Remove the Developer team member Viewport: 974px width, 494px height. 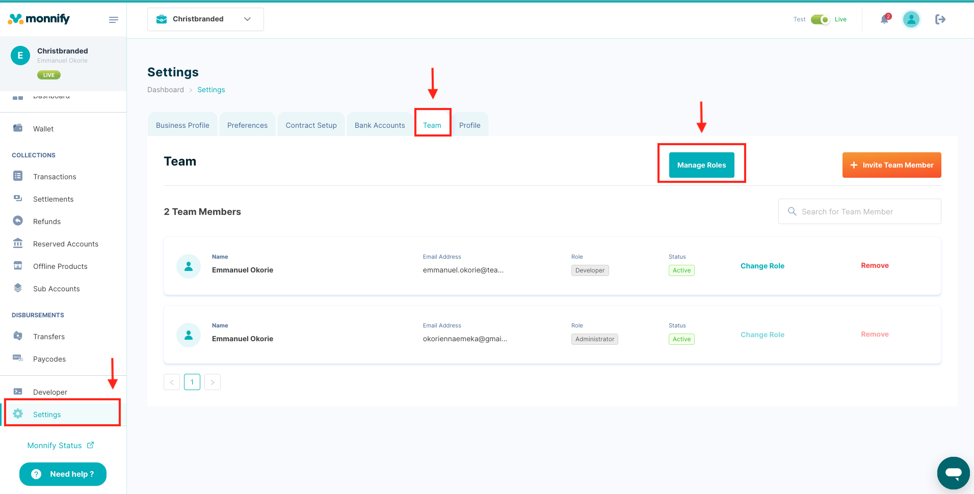tap(875, 265)
